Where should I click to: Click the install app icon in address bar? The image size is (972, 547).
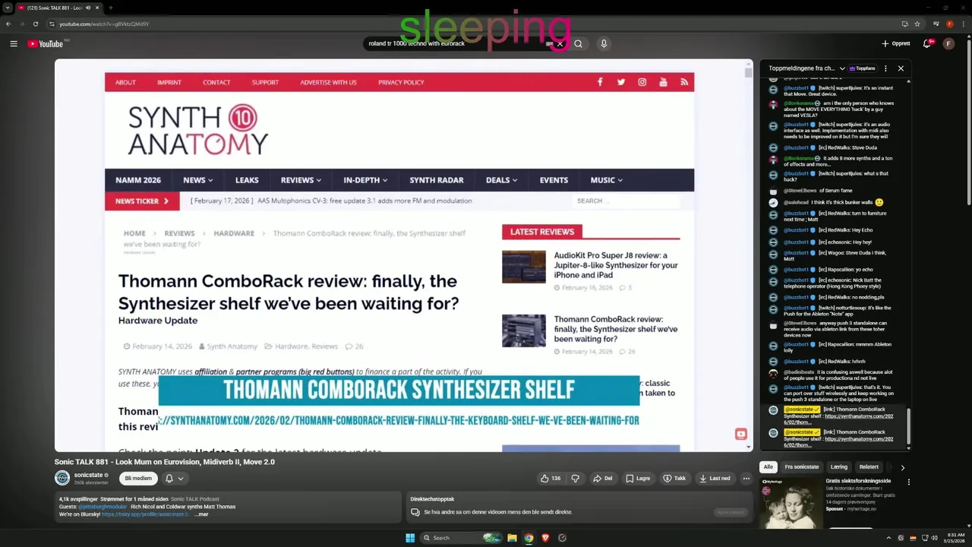[904, 24]
